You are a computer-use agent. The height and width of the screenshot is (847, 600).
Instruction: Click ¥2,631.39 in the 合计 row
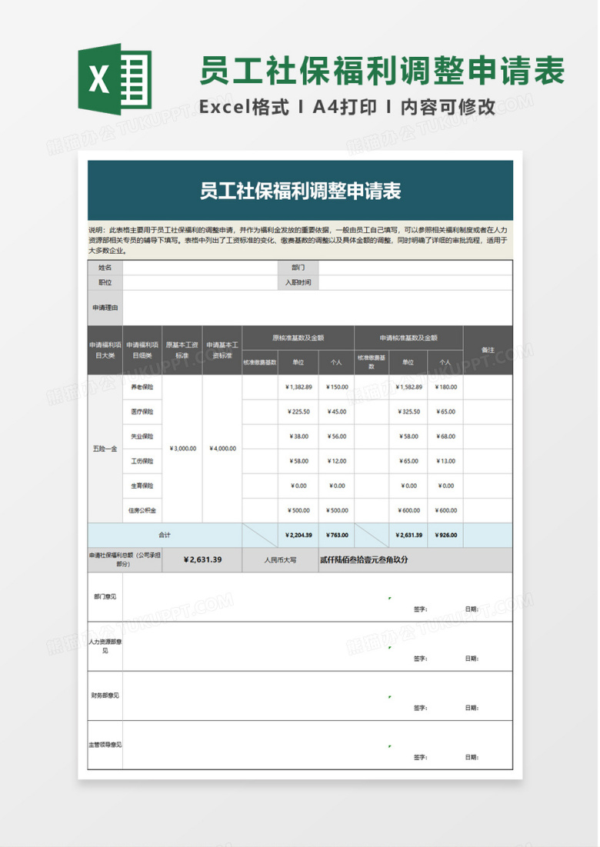[x=408, y=535]
